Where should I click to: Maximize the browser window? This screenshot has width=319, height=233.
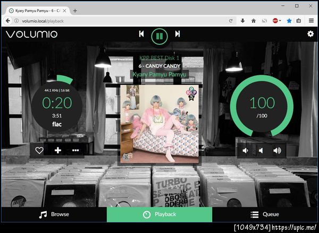point(297,6)
